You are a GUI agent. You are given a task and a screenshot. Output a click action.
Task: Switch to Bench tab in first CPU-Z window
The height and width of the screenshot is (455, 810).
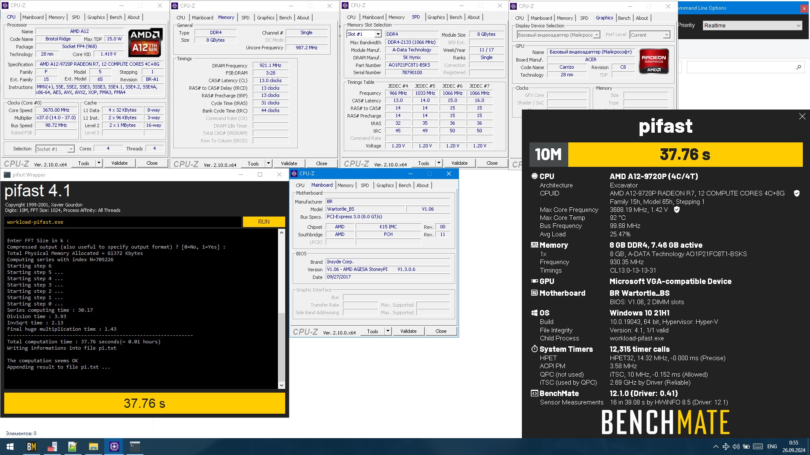coord(116,17)
